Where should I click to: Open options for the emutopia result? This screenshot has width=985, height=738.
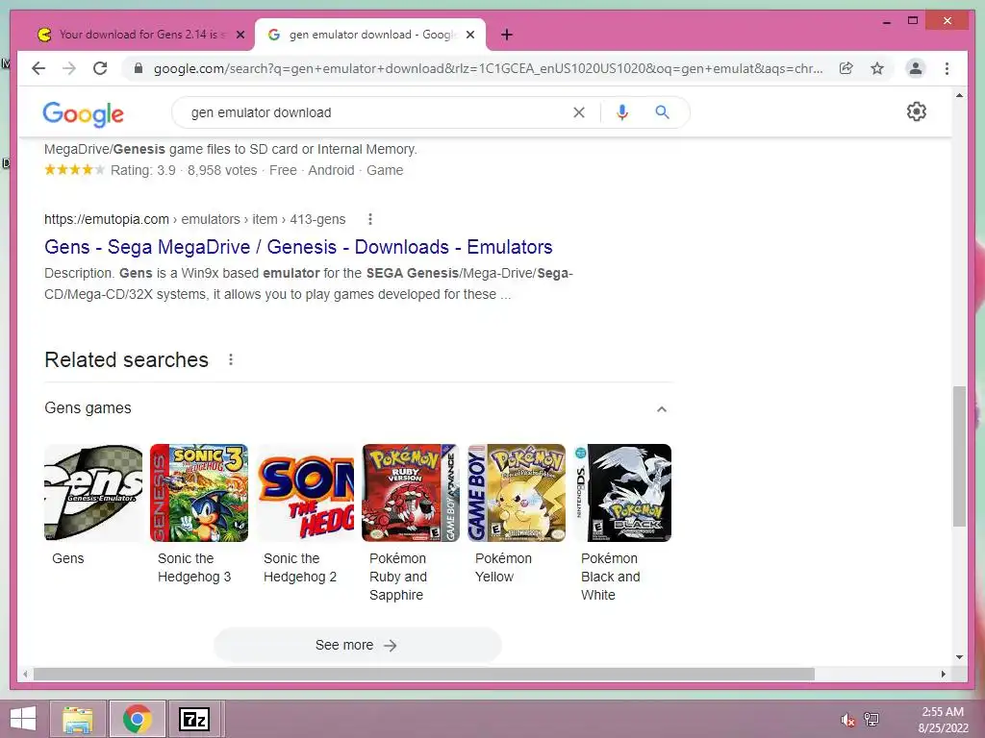(370, 219)
